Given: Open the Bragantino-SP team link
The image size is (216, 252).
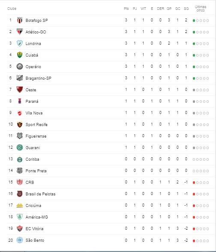Looking at the screenshot, I should coord(39,78).
